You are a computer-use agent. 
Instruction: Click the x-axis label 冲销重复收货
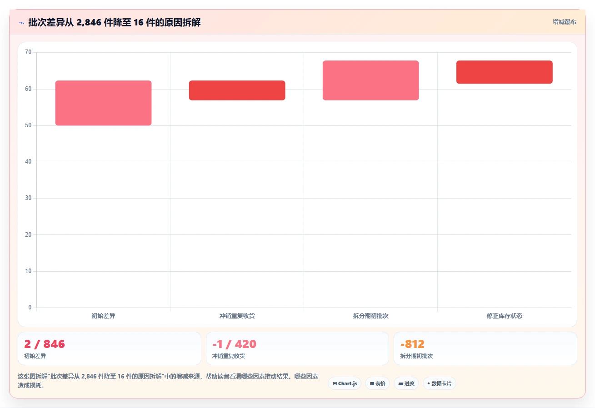pyautogui.click(x=237, y=316)
